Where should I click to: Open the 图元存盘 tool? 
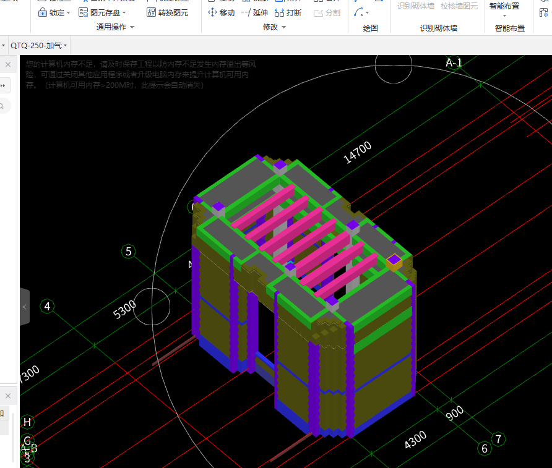click(102, 12)
